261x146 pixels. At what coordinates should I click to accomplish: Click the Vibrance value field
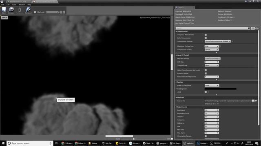pos(212,117)
